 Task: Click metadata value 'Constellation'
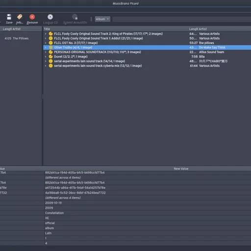pyautogui.click(x=54, y=213)
